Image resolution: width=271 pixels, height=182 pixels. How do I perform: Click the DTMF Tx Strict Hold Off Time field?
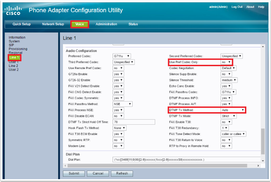pyautogui.click(x=134, y=122)
